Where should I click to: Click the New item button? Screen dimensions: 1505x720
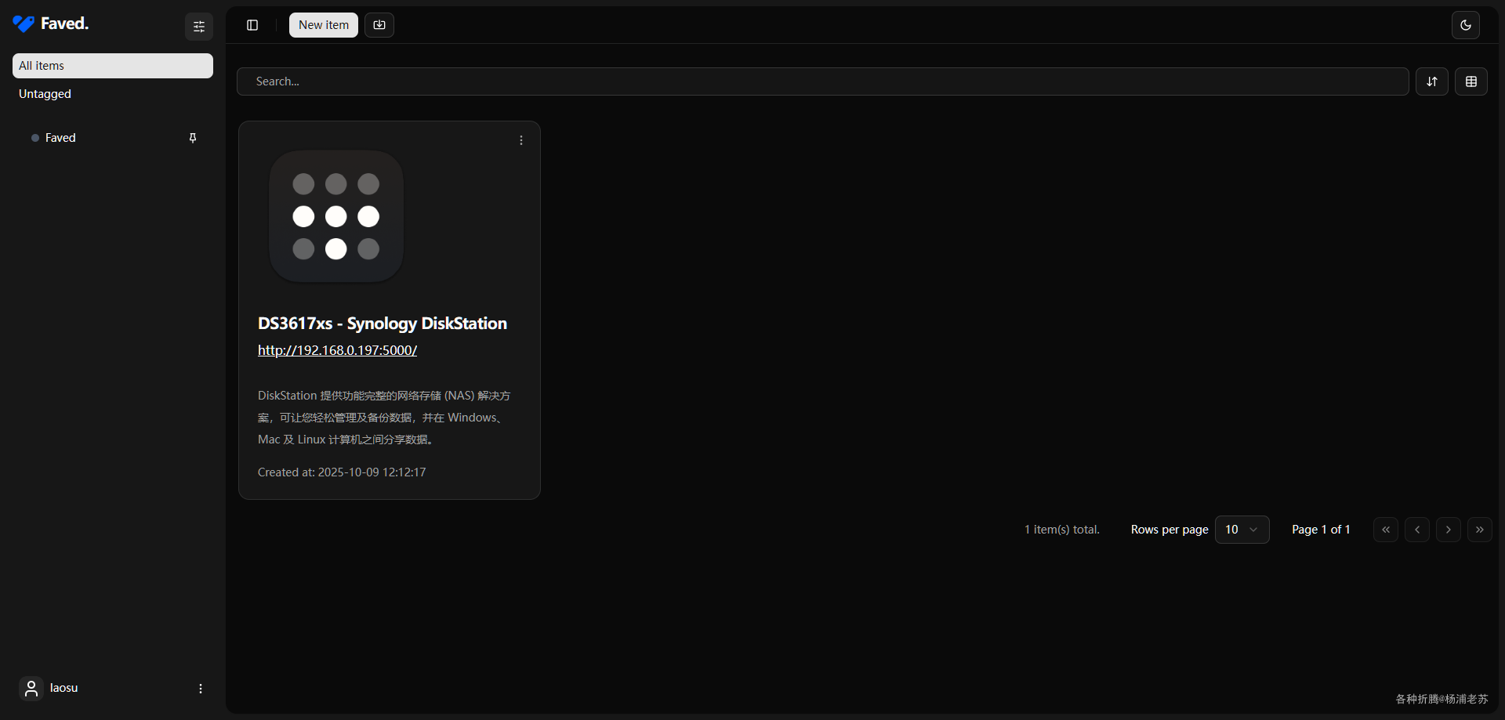(x=324, y=25)
